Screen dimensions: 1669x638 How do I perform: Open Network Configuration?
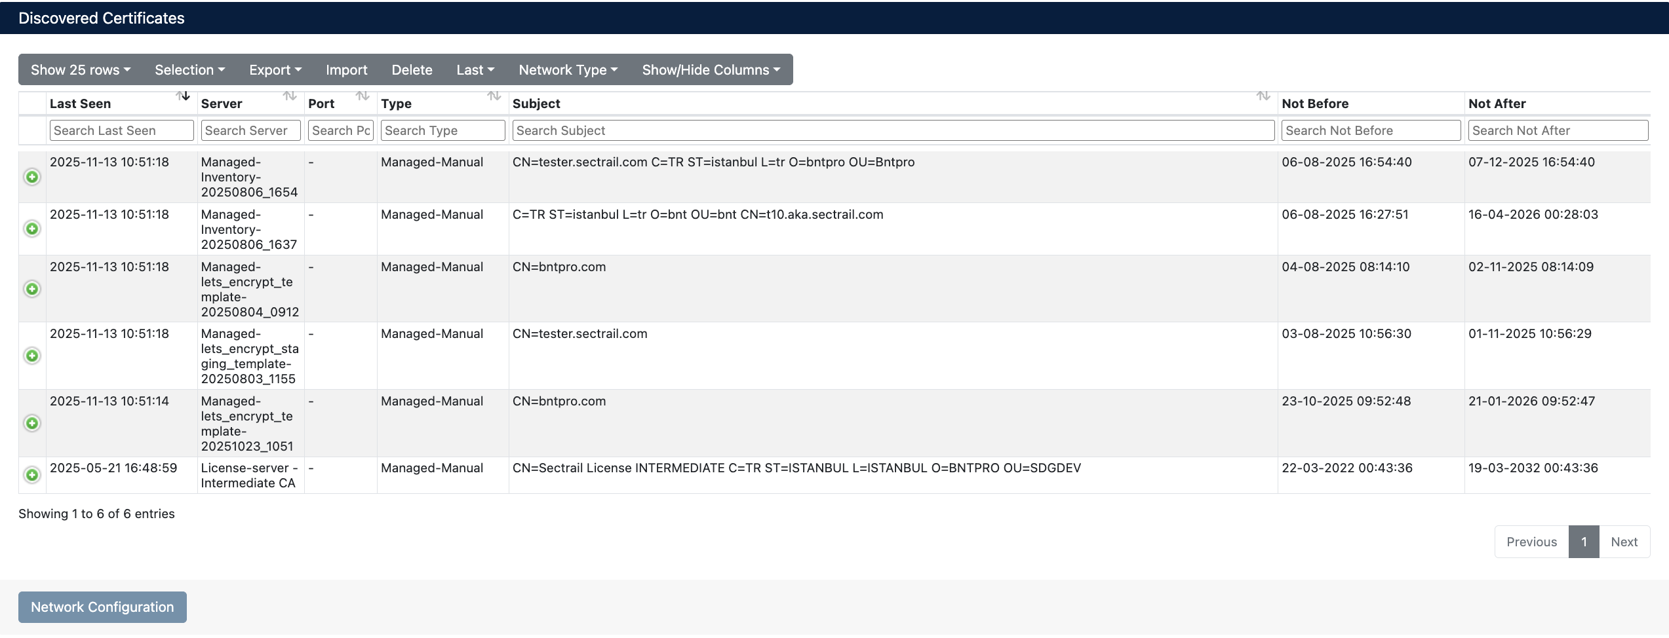pos(102,607)
